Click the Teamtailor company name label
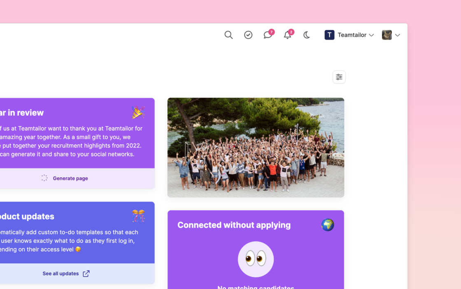 (x=352, y=35)
